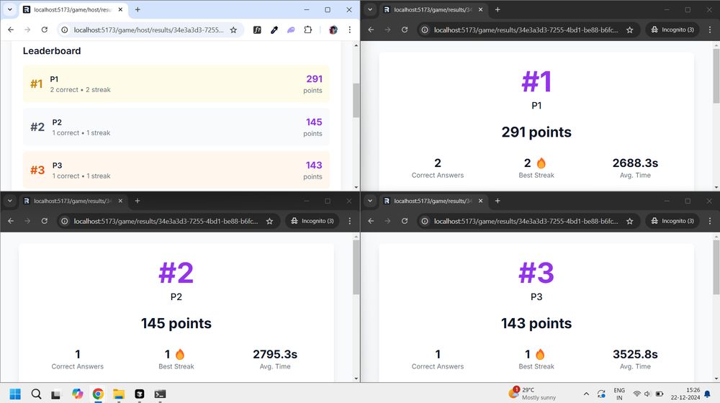Select #2 P2 leaderboard row

pyautogui.click(x=176, y=127)
